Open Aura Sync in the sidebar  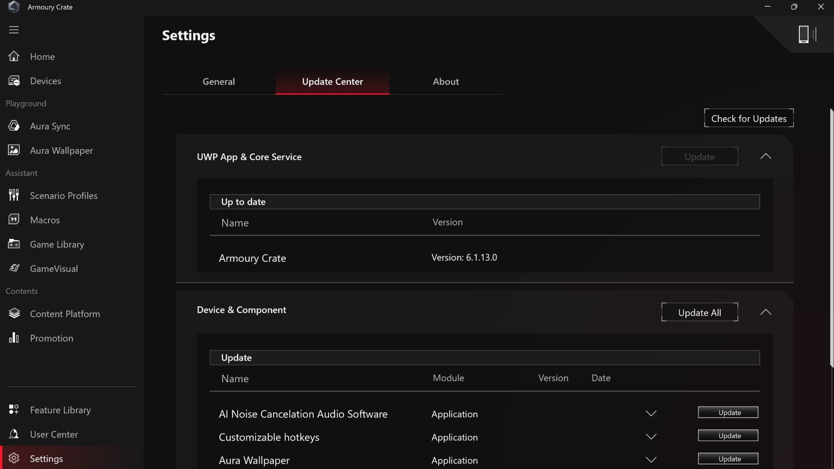50,126
